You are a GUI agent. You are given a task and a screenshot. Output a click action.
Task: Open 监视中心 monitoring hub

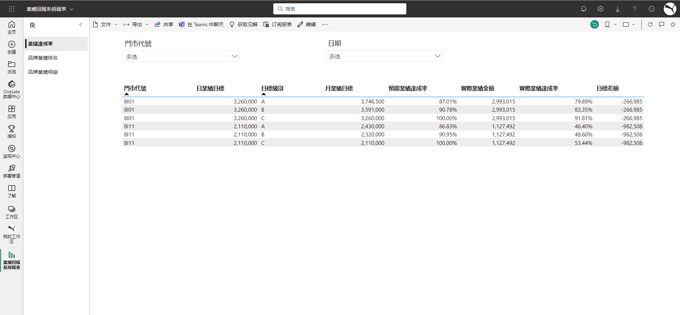pyautogui.click(x=12, y=151)
